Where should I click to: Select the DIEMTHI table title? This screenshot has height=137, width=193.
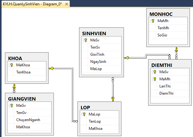pos(162,65)
